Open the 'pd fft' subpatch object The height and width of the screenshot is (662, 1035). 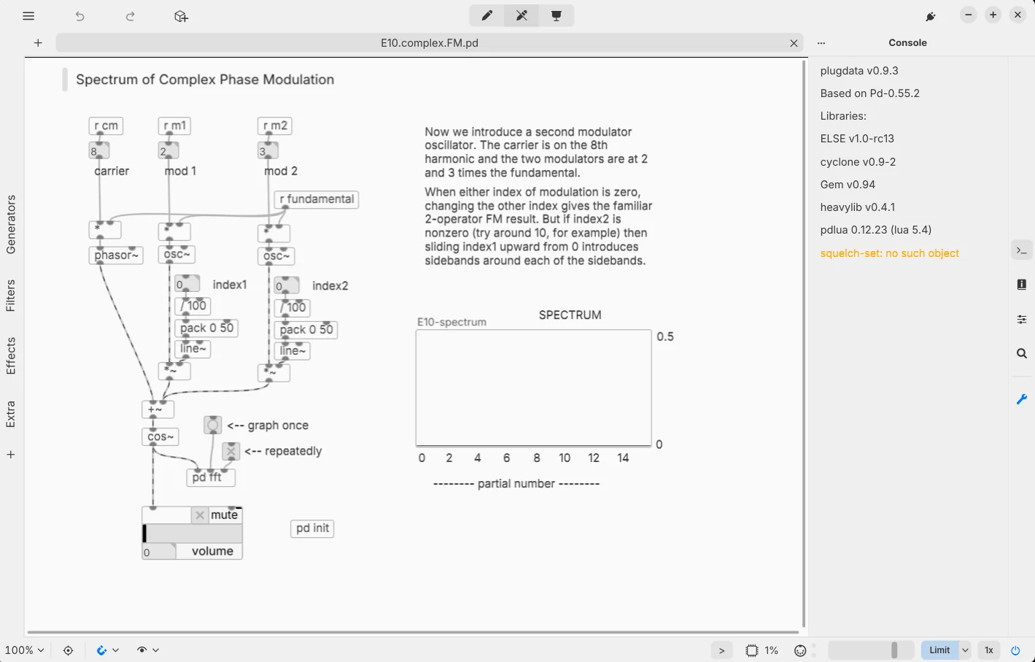pos(211,477)
